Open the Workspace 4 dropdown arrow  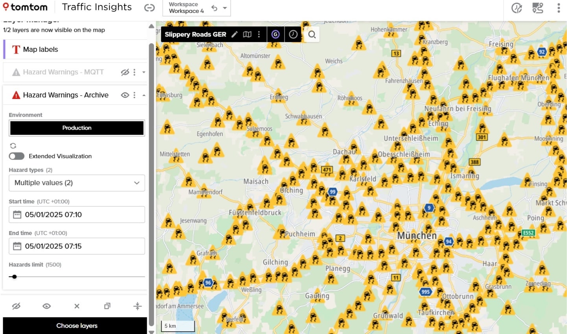(225, 8)
